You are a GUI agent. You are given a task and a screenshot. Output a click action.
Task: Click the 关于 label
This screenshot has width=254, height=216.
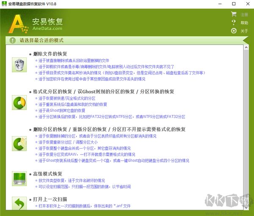click(x=244, y=31)
